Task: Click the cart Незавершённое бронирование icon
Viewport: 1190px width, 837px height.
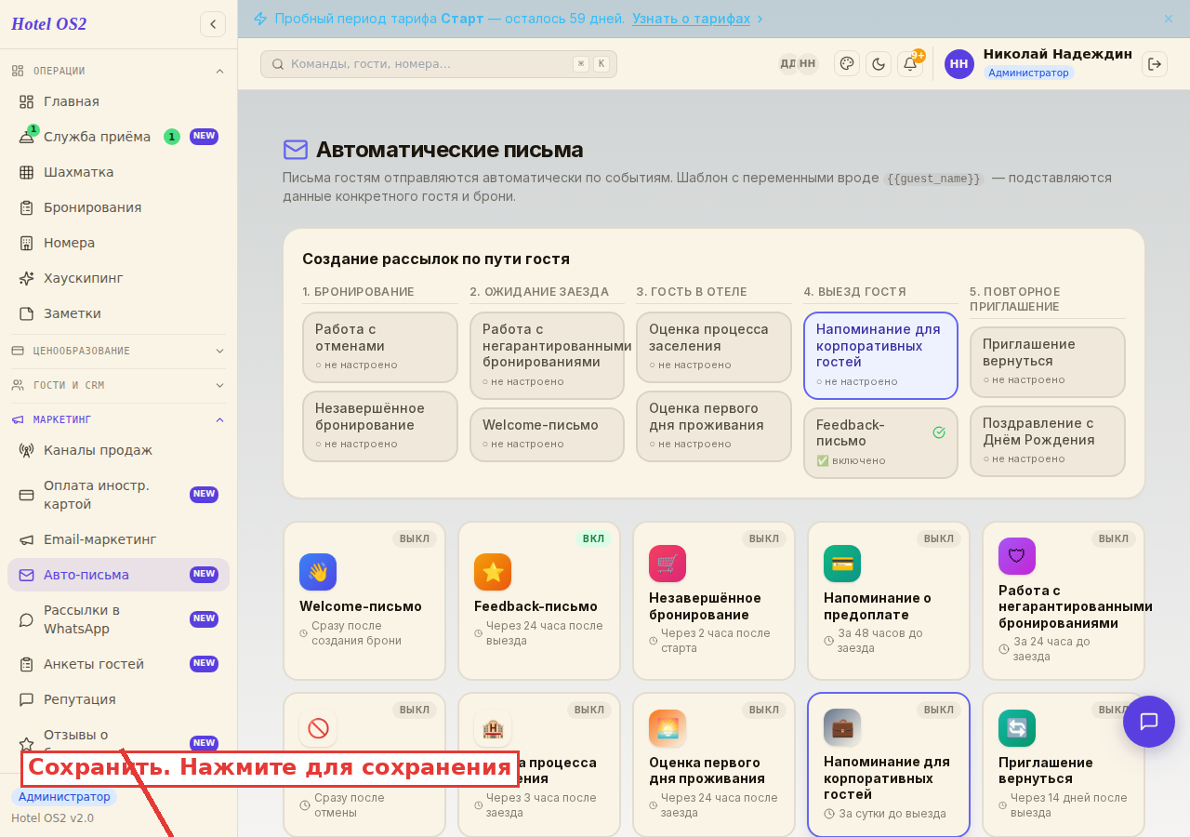Action: click(x=668, y=564)
